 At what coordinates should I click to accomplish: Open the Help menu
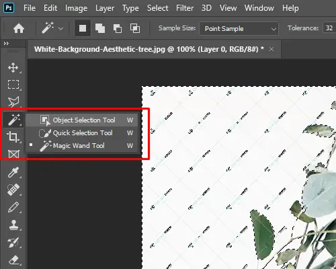point(290,8)
